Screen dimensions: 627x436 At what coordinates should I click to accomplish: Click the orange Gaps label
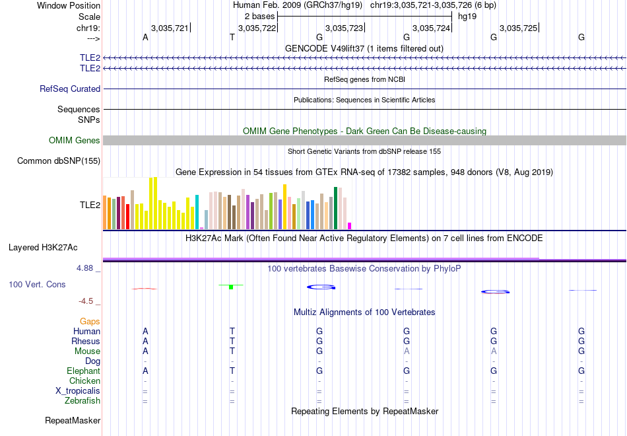90,322
